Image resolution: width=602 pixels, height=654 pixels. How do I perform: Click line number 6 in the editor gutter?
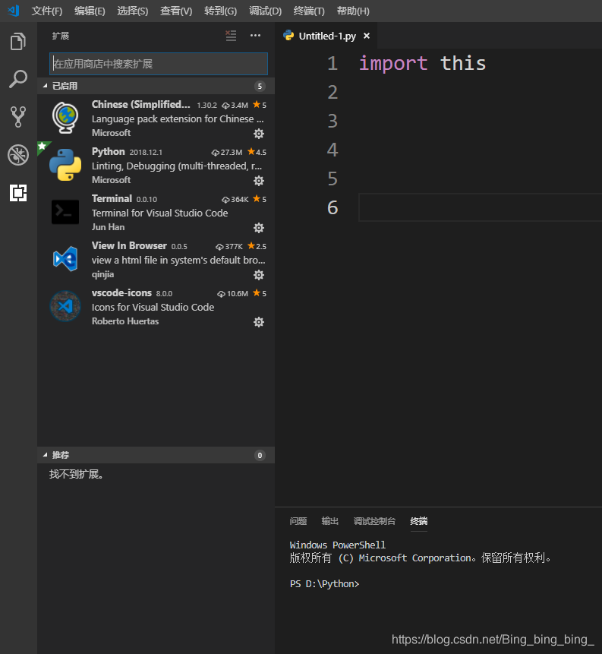[333, 207]
